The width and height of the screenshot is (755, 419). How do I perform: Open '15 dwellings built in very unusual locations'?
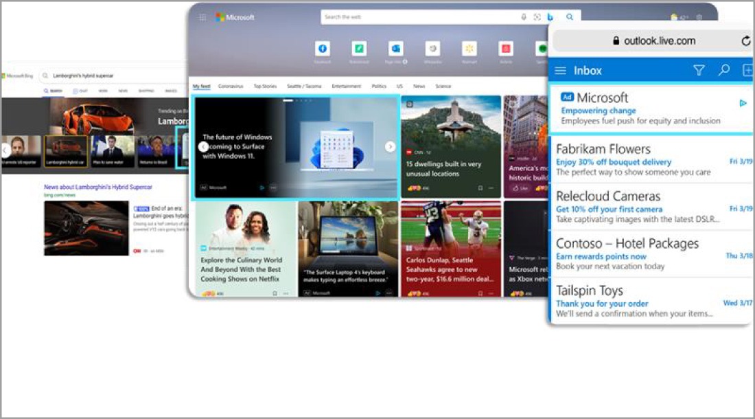[x=443, y=168]
